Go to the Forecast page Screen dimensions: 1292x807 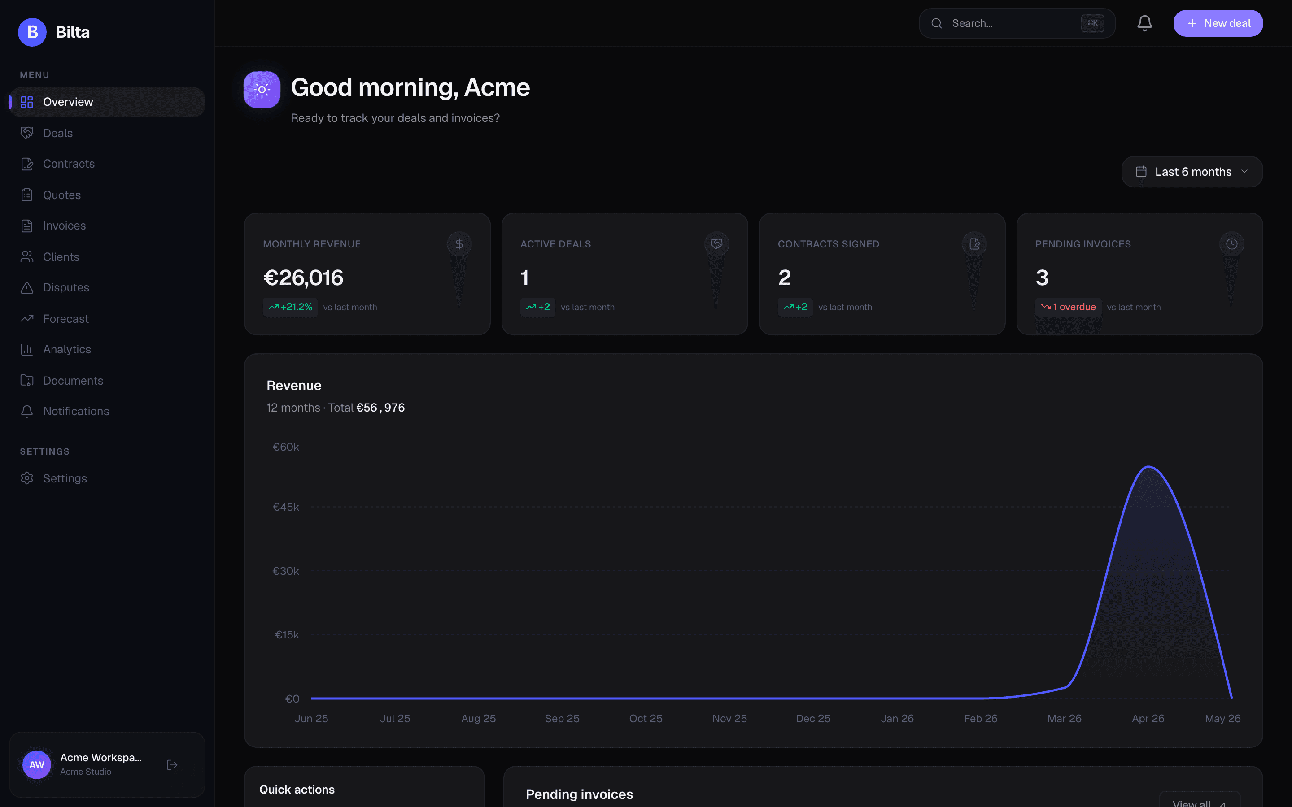(107, 319)
